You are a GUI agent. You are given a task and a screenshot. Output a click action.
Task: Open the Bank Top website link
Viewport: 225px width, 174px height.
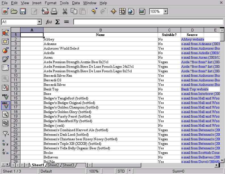pyautogui.click(x=195, y=89)
